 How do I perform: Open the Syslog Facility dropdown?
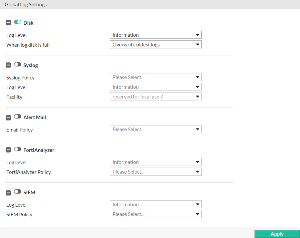(156, 97)
